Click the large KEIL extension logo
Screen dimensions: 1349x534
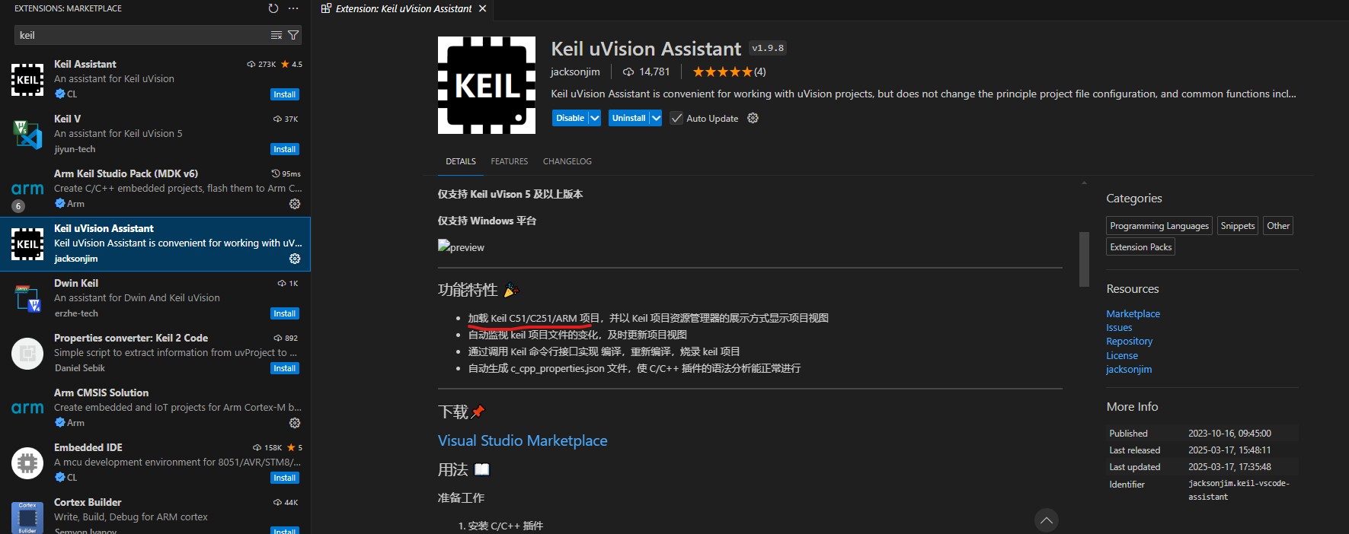click(x=487, y=85)
